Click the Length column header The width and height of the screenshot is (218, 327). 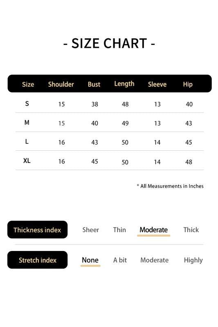coord(124,84)
